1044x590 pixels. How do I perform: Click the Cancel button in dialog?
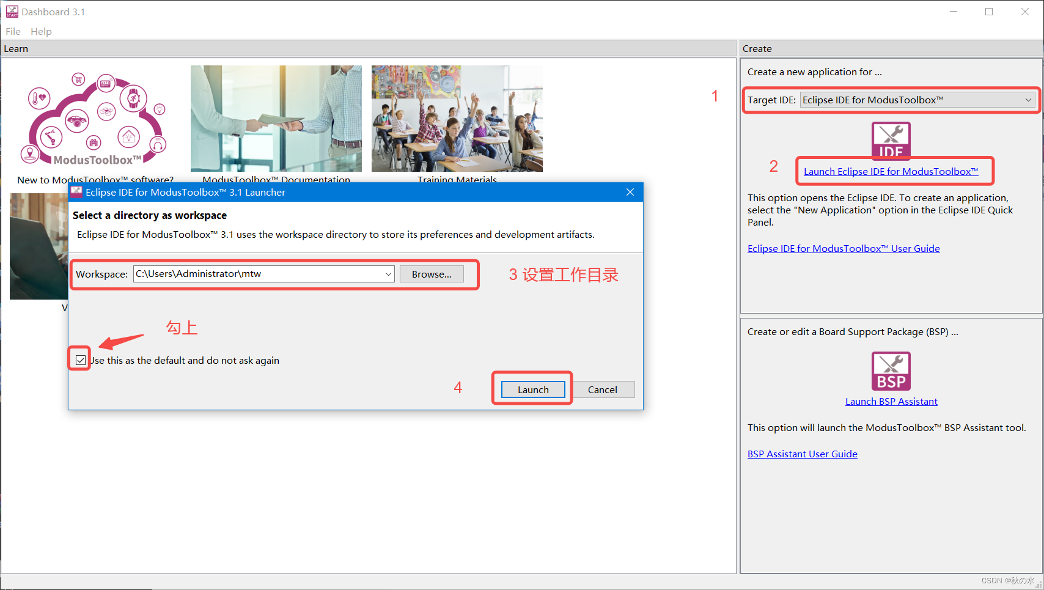click(603, 389)
